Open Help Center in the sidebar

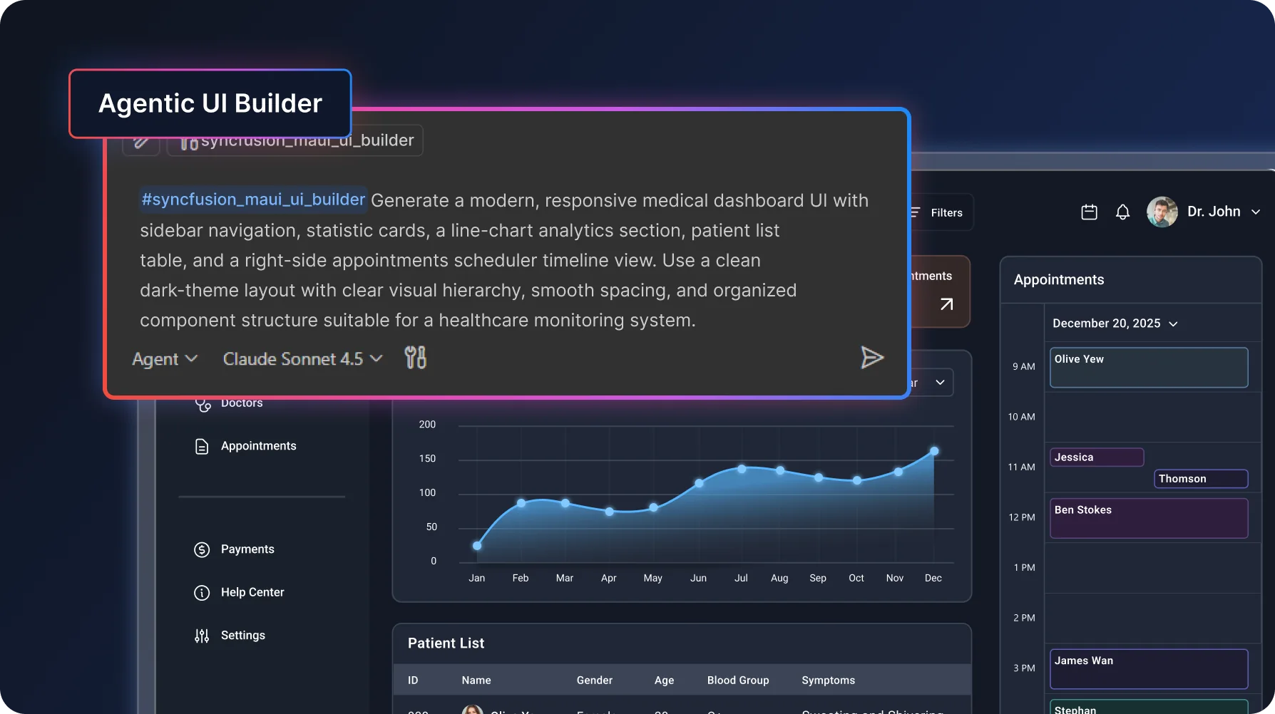(239, 593)
